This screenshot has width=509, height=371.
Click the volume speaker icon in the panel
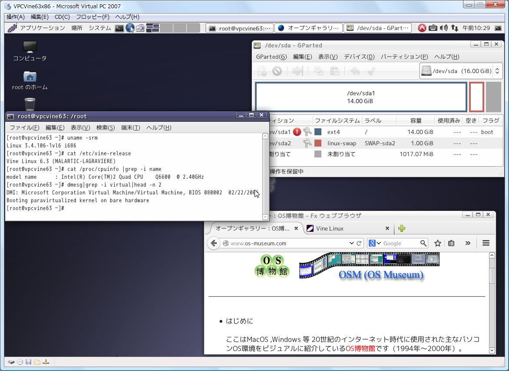tap(443, 28)
